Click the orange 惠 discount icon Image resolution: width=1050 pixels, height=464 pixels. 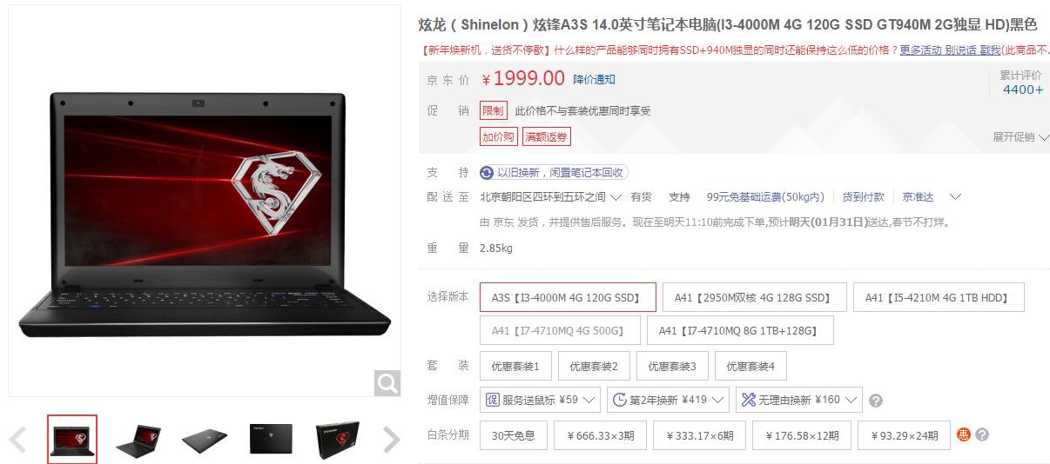click(964, 434)
